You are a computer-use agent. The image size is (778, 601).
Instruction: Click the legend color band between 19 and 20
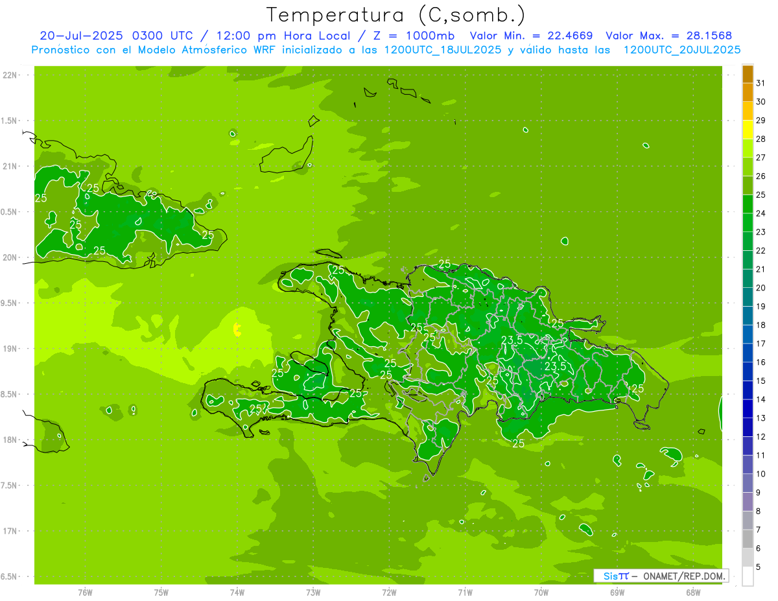click(748, 298)
